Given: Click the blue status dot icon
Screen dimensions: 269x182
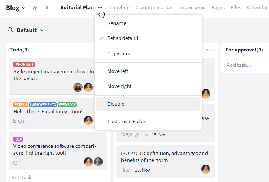Looking at the screenshot, I should point(47,8).
